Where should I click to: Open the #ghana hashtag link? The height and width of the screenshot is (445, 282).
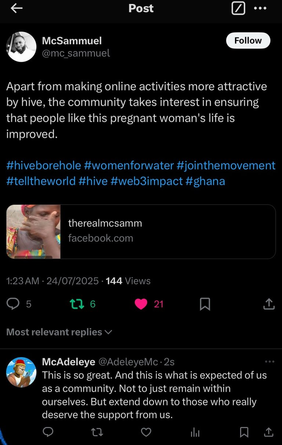(205, 181)
